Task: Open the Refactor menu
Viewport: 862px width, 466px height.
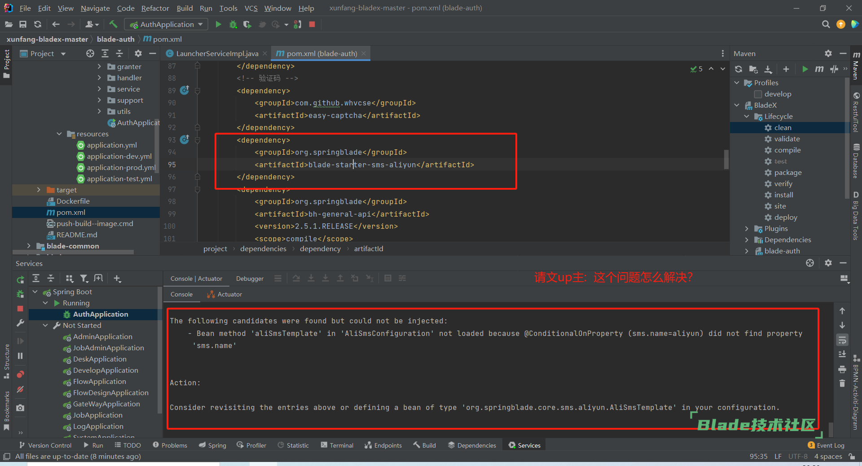Action: (155, 8)
